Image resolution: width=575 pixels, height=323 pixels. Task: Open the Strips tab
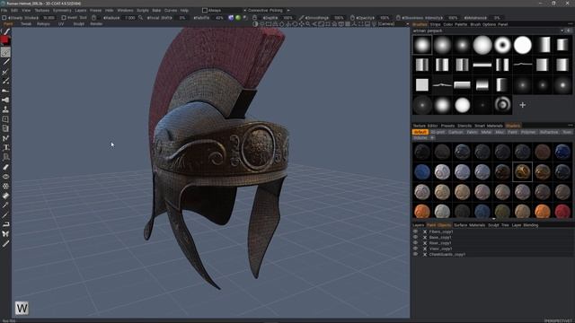click(435, 24)
